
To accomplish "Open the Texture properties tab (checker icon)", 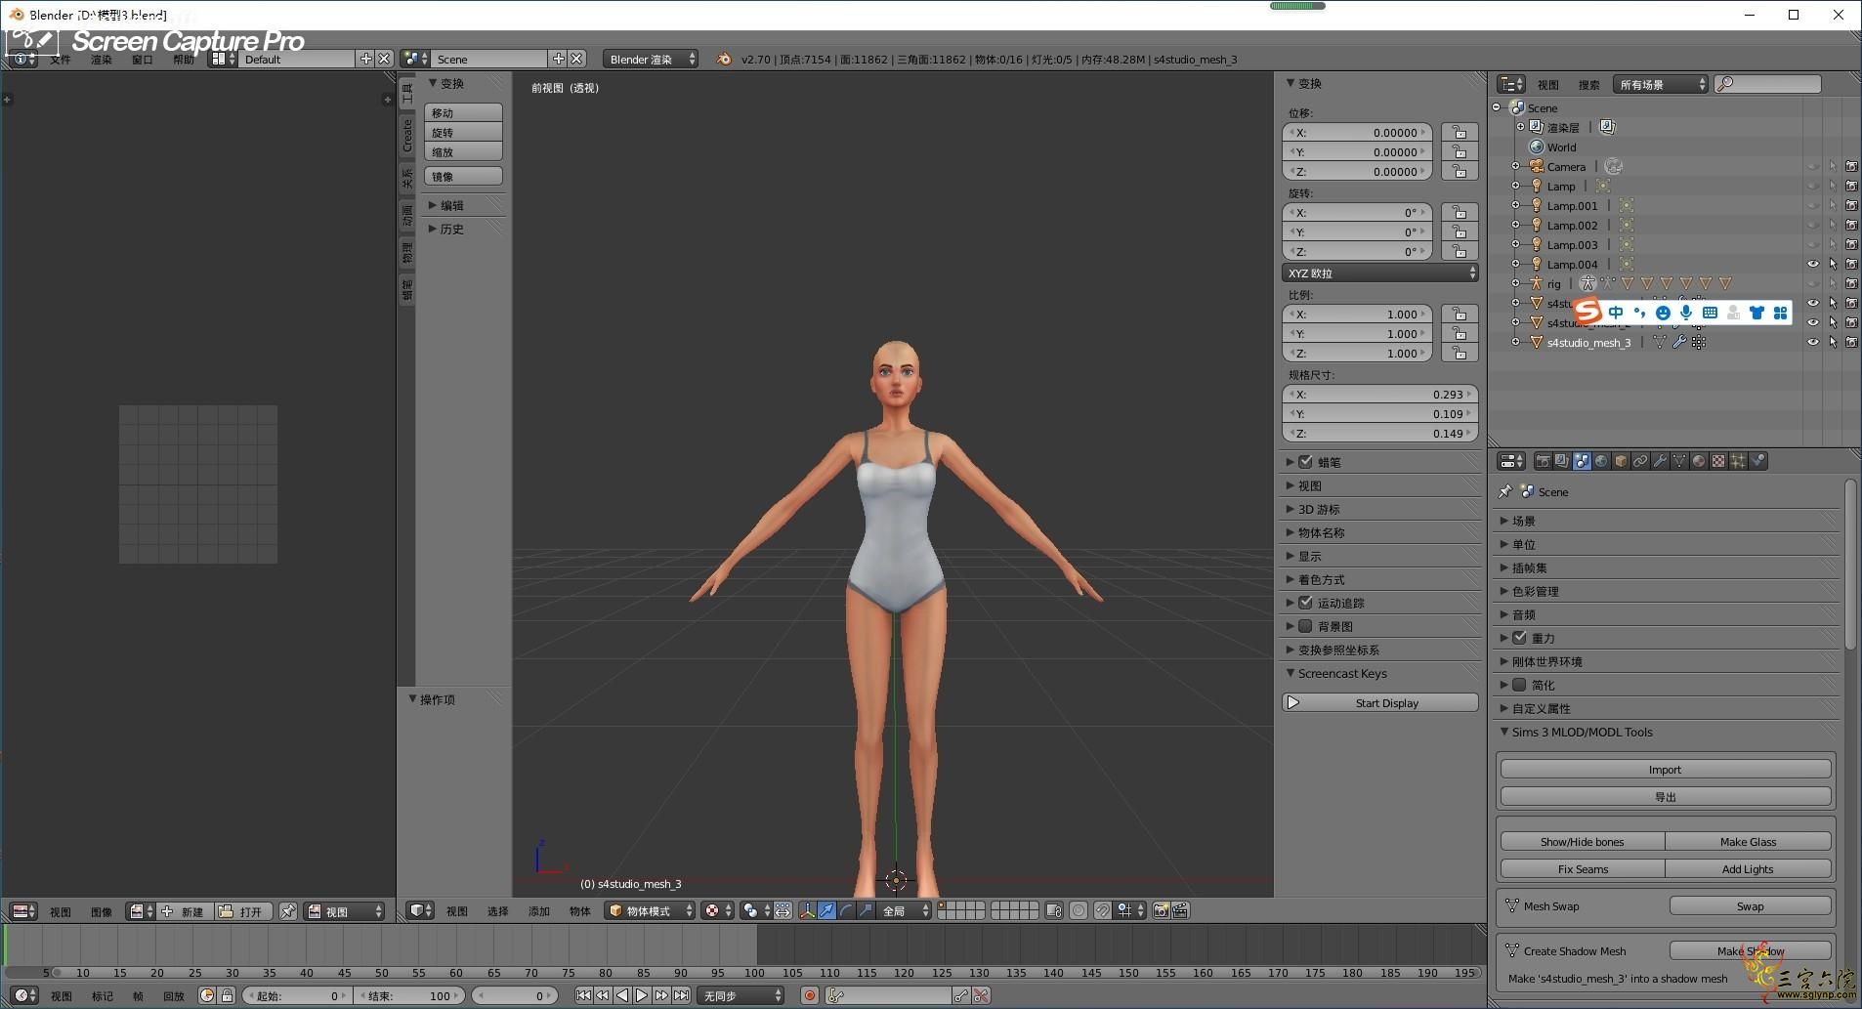I will (x=1718, y=461).
